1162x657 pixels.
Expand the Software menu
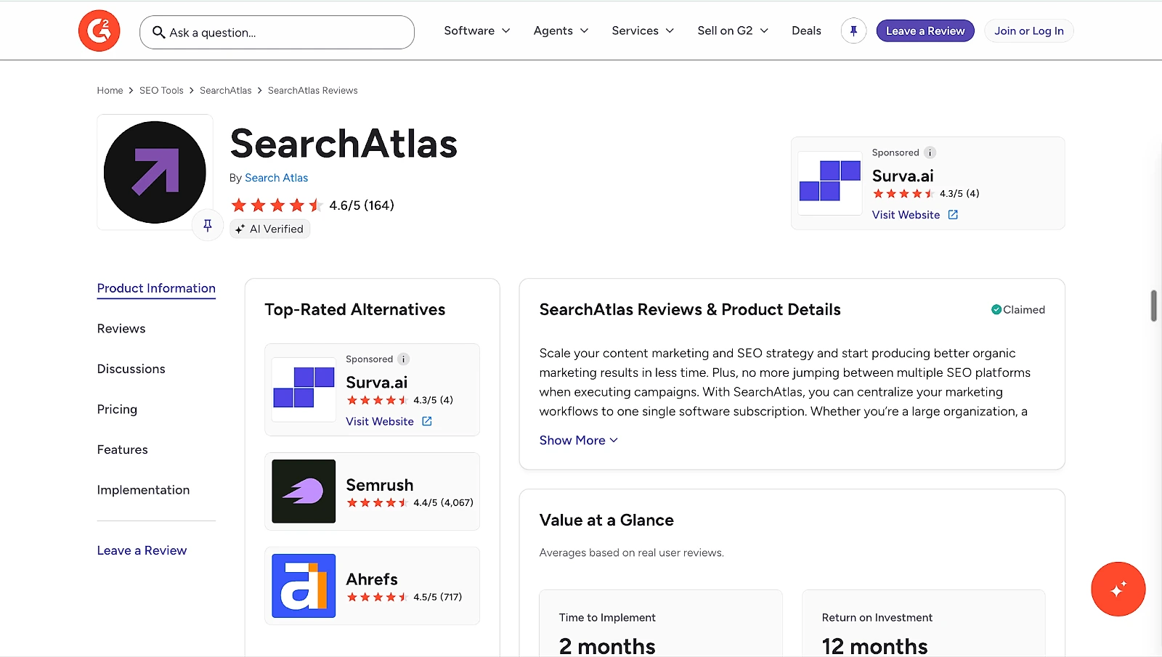(x=477, y=30)
